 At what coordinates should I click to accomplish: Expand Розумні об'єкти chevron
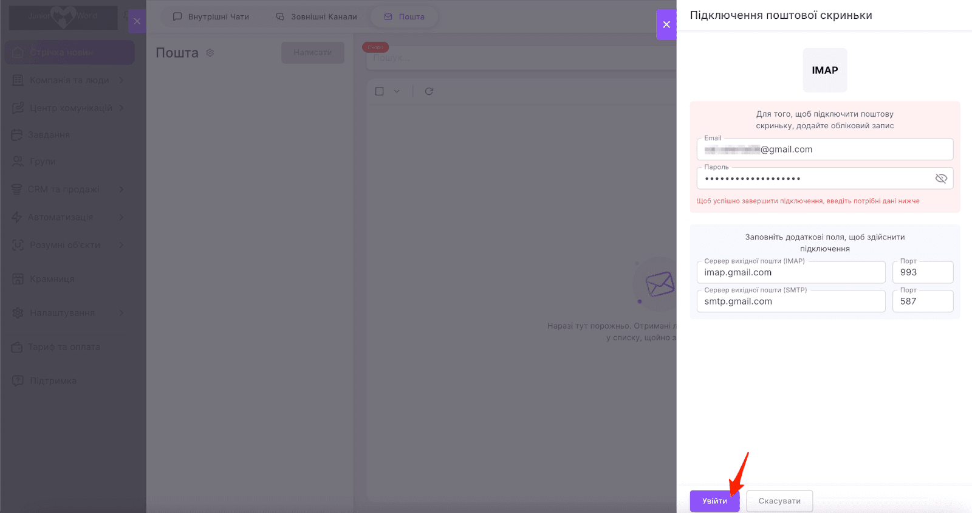pyautogui.click(x=122, y=245)
